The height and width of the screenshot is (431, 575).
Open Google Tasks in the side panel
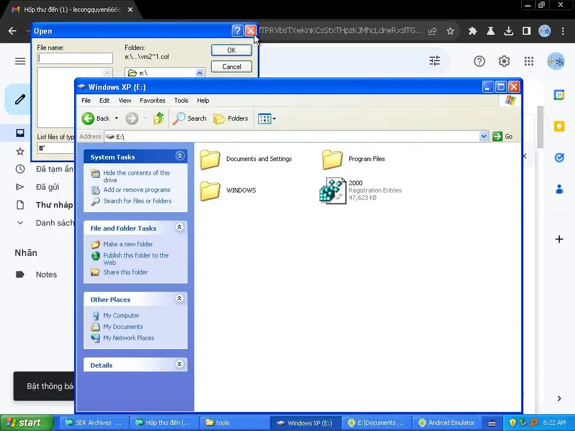559,158
